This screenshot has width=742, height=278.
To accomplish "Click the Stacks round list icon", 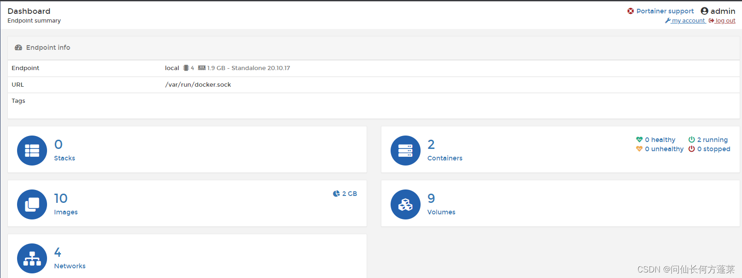I will coord(32,150).
